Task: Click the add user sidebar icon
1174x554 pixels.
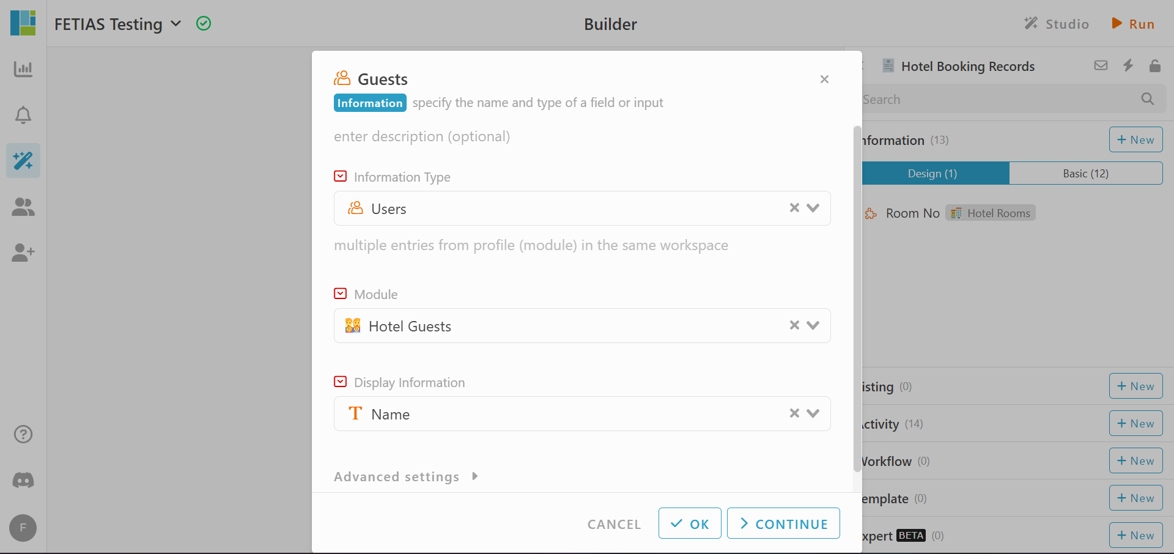Action: pos(23,253)
